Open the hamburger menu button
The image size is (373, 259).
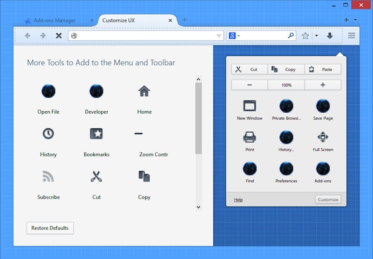[x=351, y=36]
